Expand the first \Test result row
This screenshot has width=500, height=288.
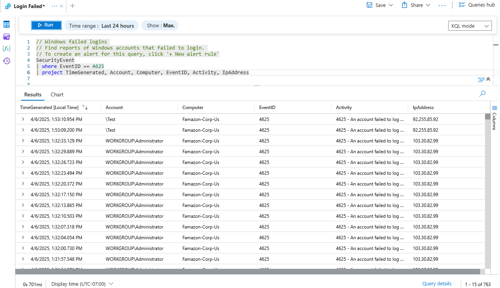click(23, 119)
